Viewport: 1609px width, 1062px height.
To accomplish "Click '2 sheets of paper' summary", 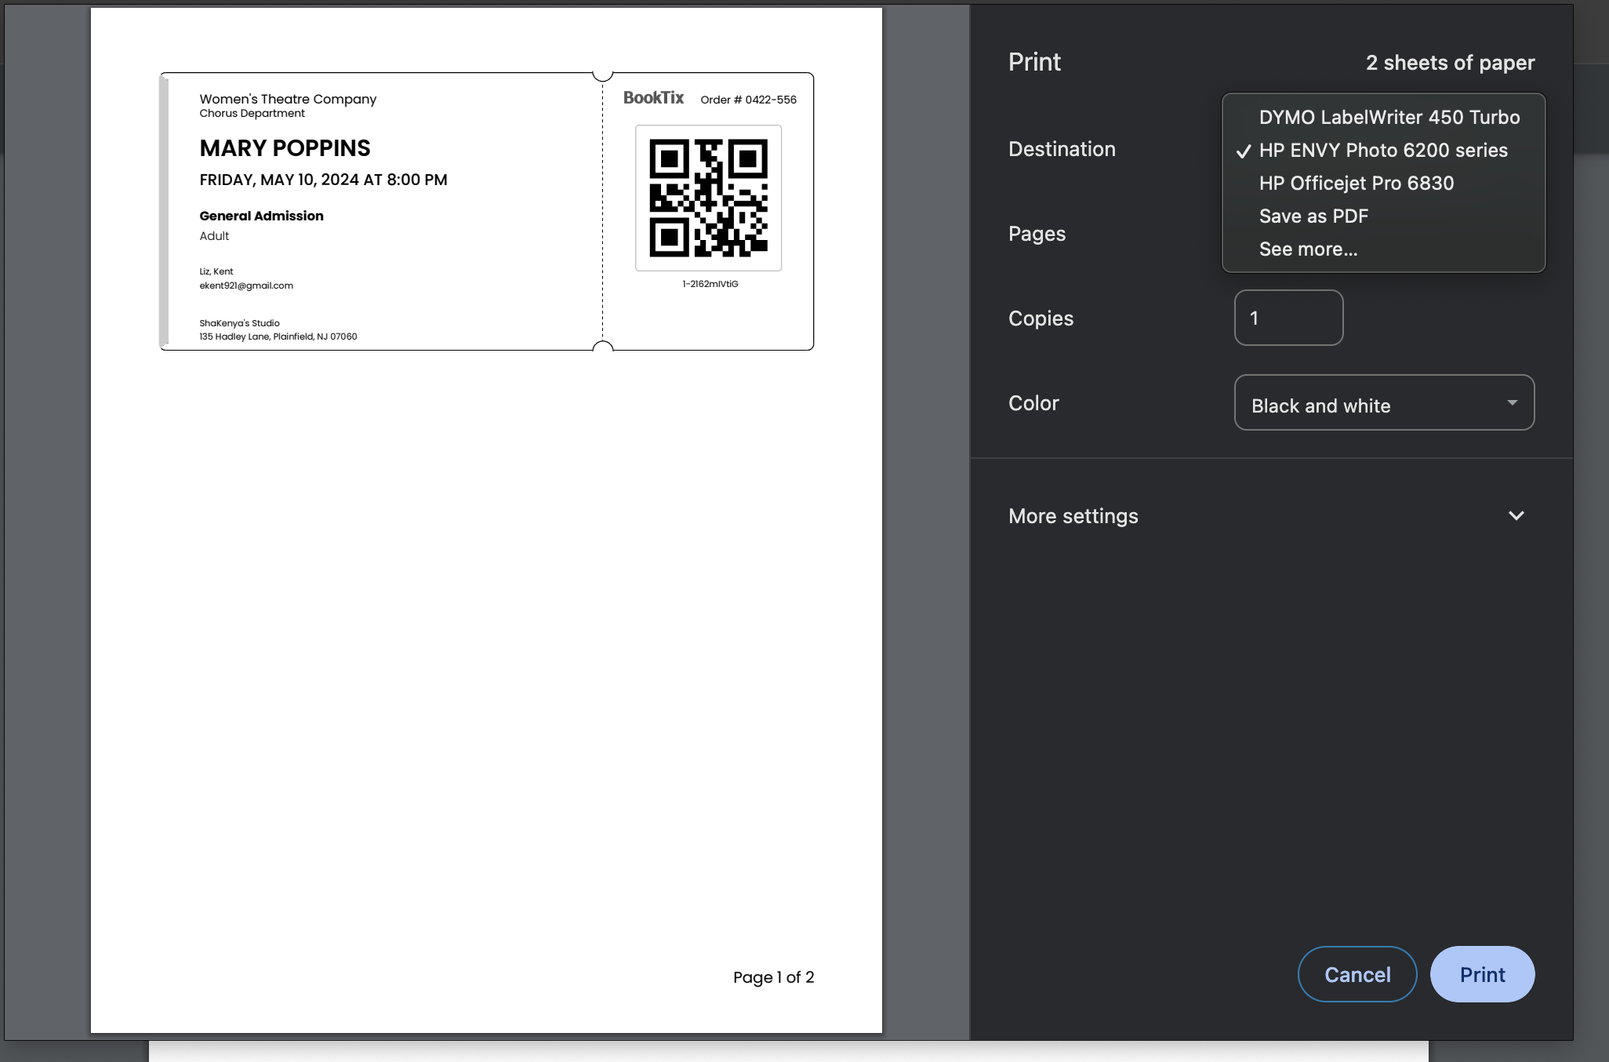I will click(x=1450, y=63).
